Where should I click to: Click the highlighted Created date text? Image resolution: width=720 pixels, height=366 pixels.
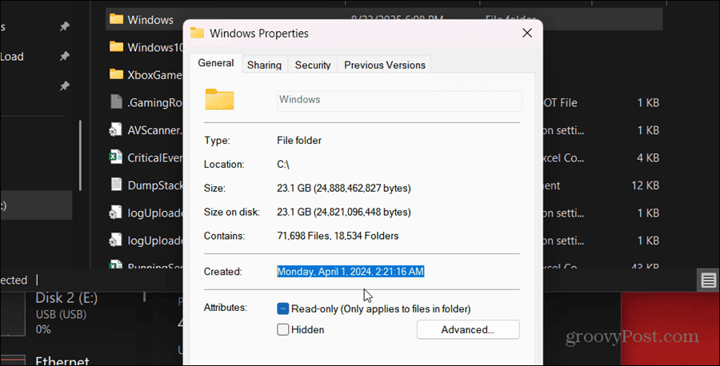(x=350, y=272)
